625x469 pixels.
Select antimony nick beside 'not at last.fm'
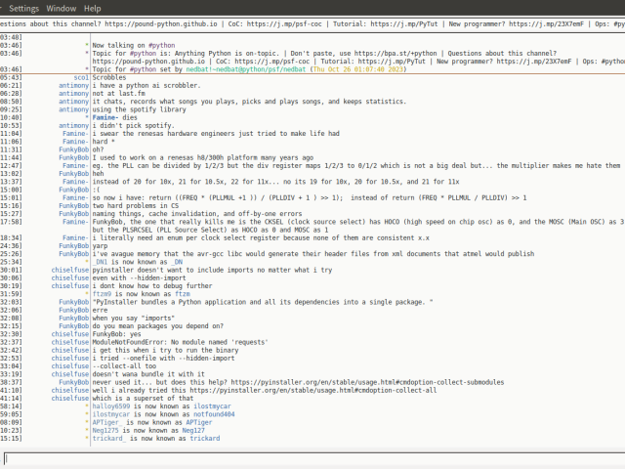pos(74,94)
